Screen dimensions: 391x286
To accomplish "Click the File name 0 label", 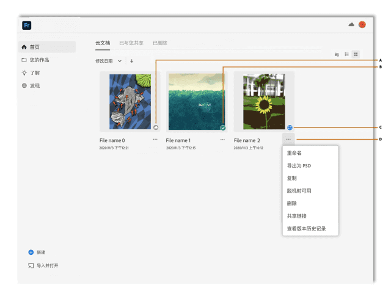I will pos(112,140).
